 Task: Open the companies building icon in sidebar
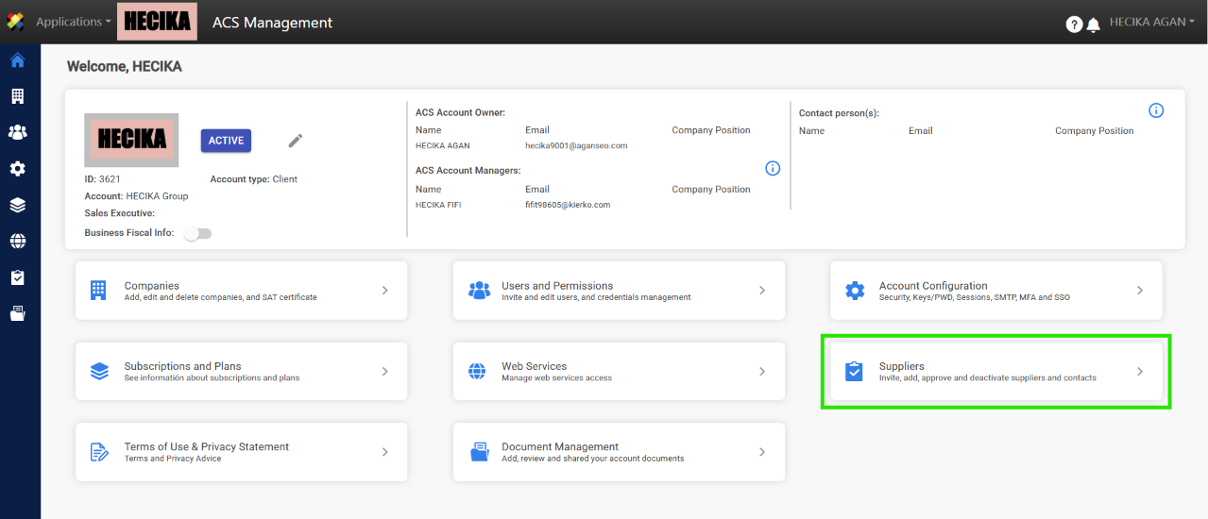coord(17,96)
